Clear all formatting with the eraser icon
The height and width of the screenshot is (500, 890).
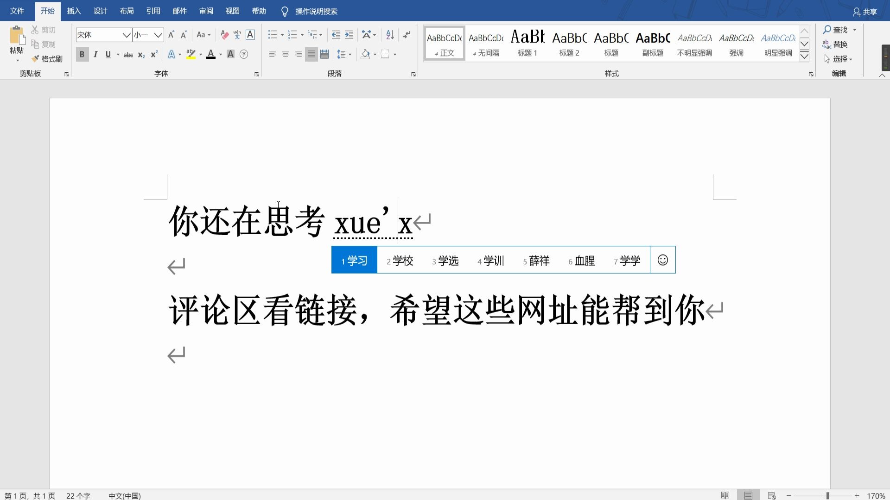224,35
